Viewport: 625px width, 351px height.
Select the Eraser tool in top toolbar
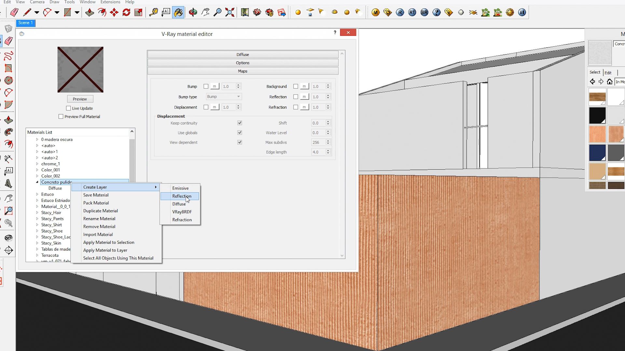(x=14, y=12)
